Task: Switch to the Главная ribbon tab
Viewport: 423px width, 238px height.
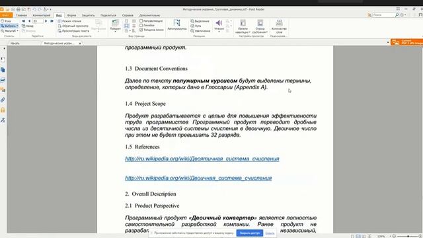Action: tap(21, 15)
